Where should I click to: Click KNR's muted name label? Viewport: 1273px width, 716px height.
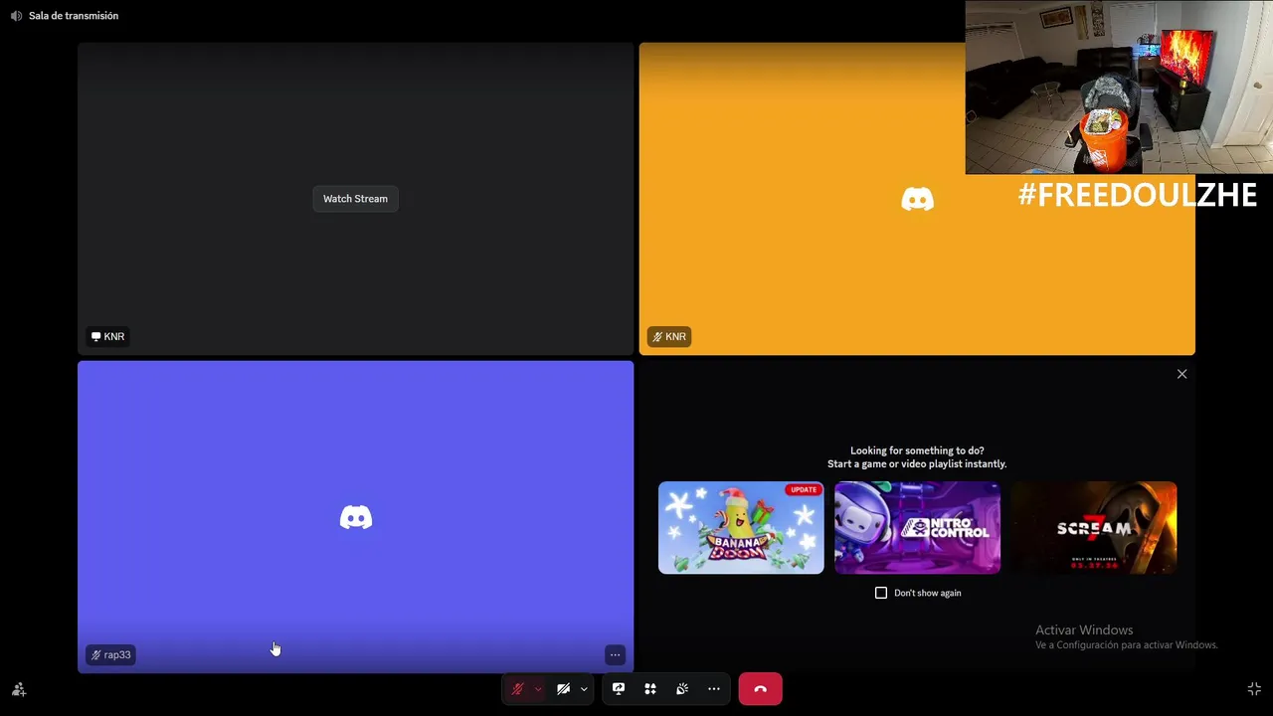[x=669, y=336]
